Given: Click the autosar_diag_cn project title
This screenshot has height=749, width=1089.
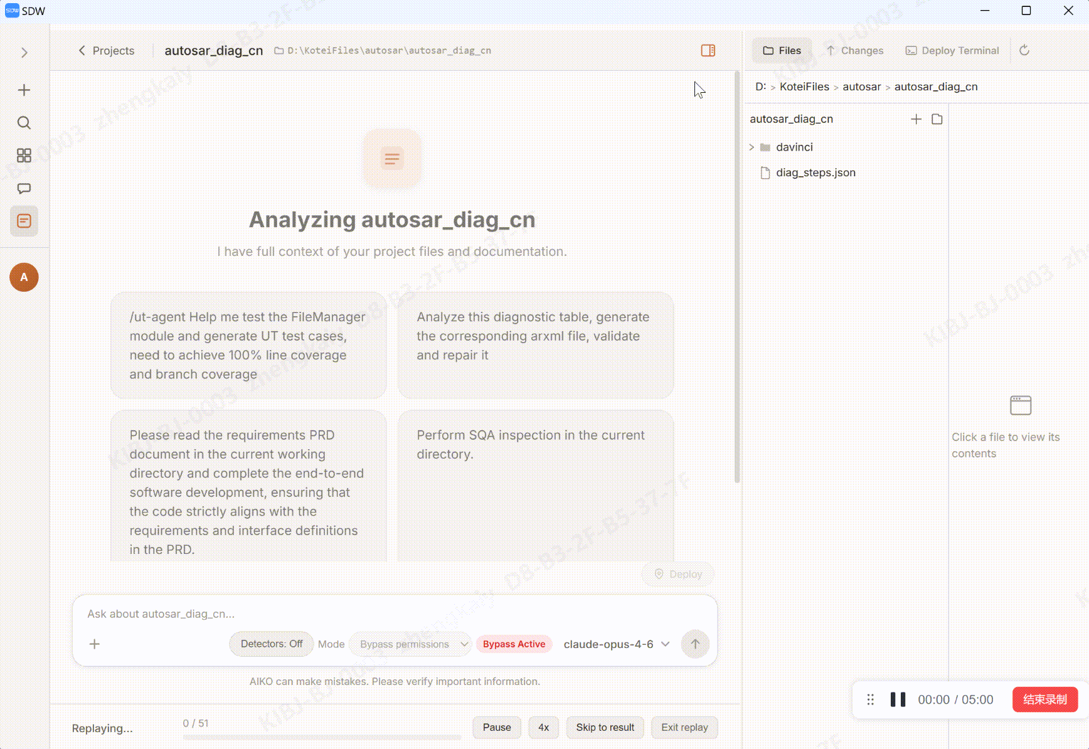Looking at the screenshot, I should pyautogui.click(x=213, y=51).
